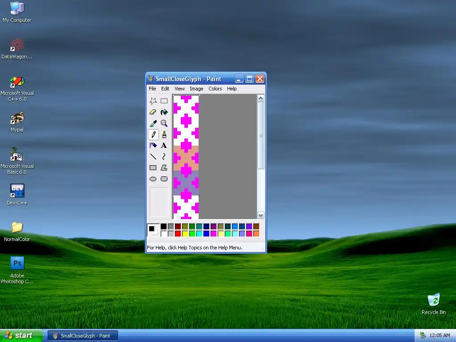Pick the white color swatch
This screenshot has height=342, width=456.
(164, 233)
